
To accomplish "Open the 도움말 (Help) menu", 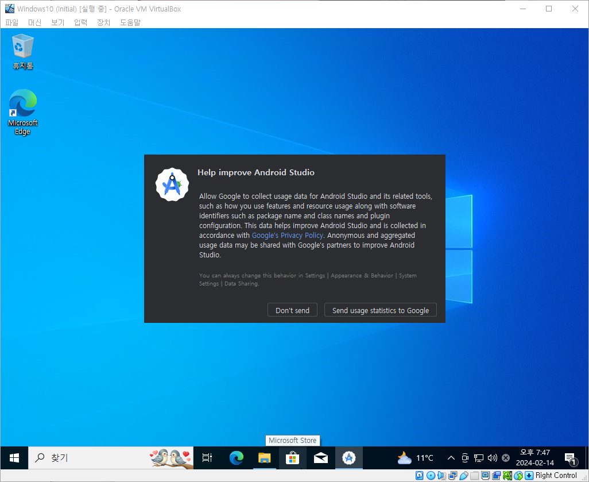I will (x=130, y=22).
